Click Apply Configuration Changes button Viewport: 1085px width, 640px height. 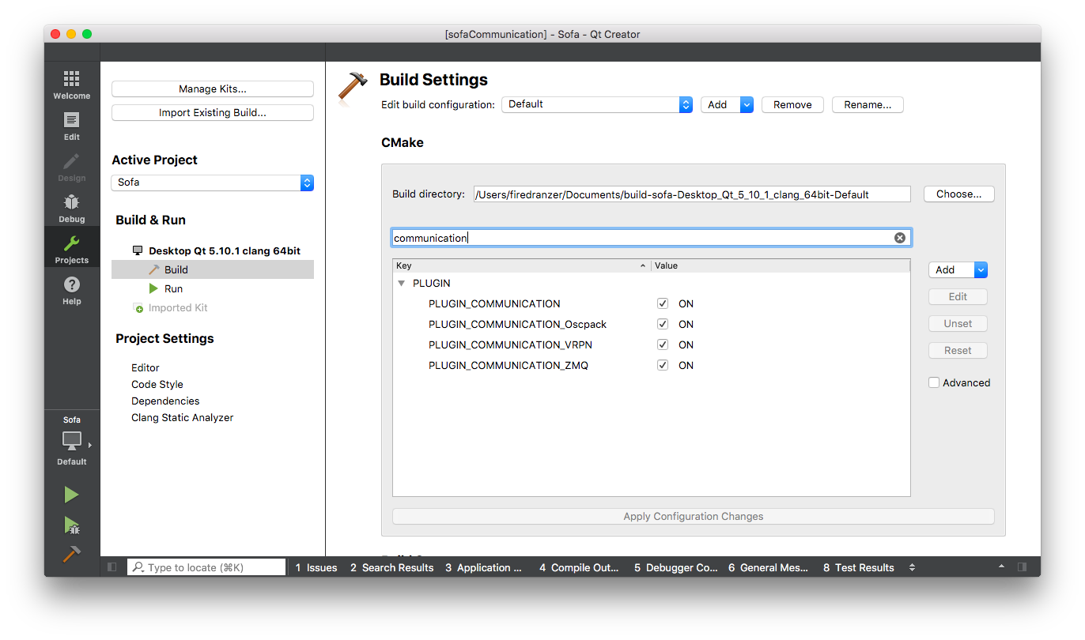pos(694,516)
